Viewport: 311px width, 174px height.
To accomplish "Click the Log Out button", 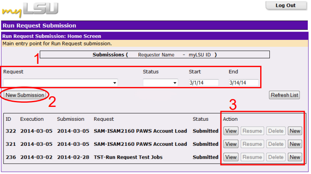I will coord(286,6).
